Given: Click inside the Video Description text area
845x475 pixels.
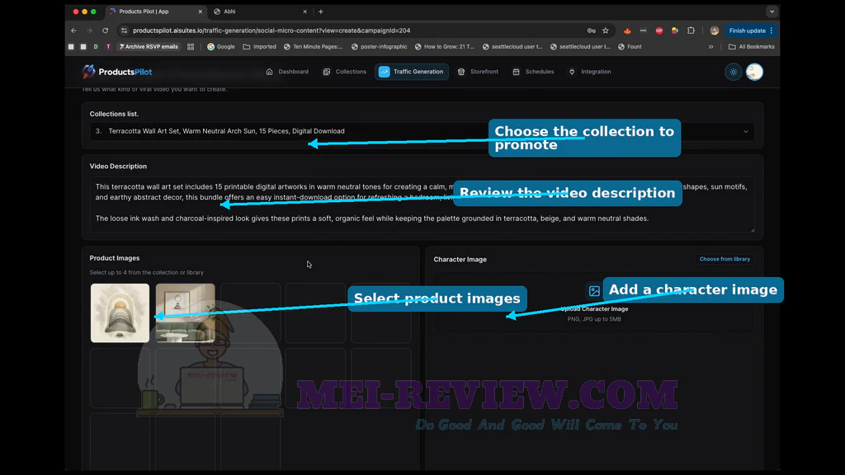Looking at the screenshot, I should point(422,205).
